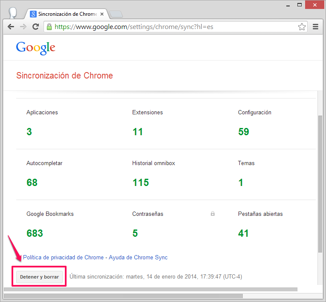Viewport: 326px width, 302px height.
Task: Click the Aplicaciones count 3
Action: [x=29, y=132]
